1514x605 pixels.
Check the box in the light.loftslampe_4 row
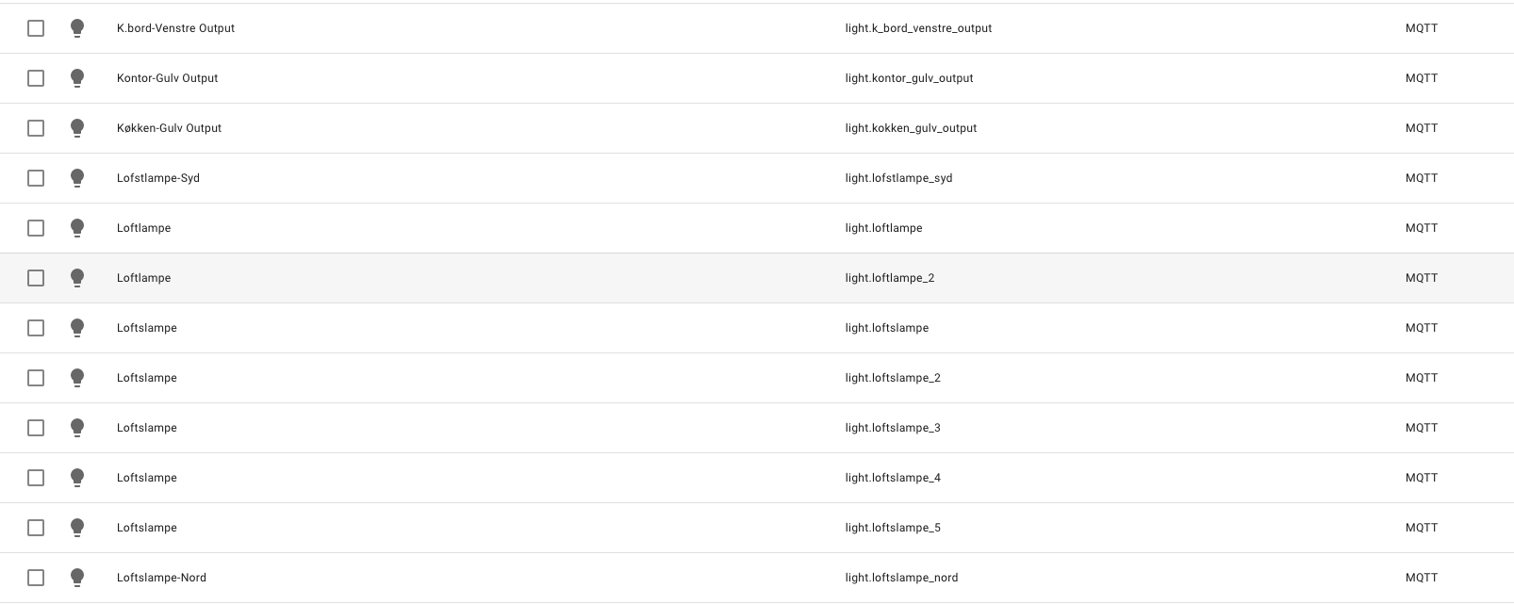pyautogui.click(x=36, y=478)
